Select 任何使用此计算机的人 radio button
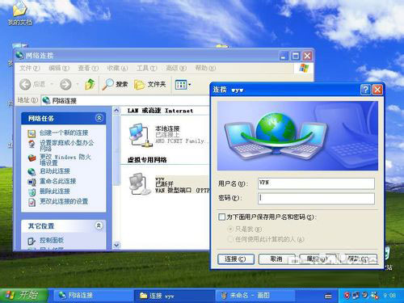Image resolution: width=404 pixels, height=303 pixels. pos(230,239)
